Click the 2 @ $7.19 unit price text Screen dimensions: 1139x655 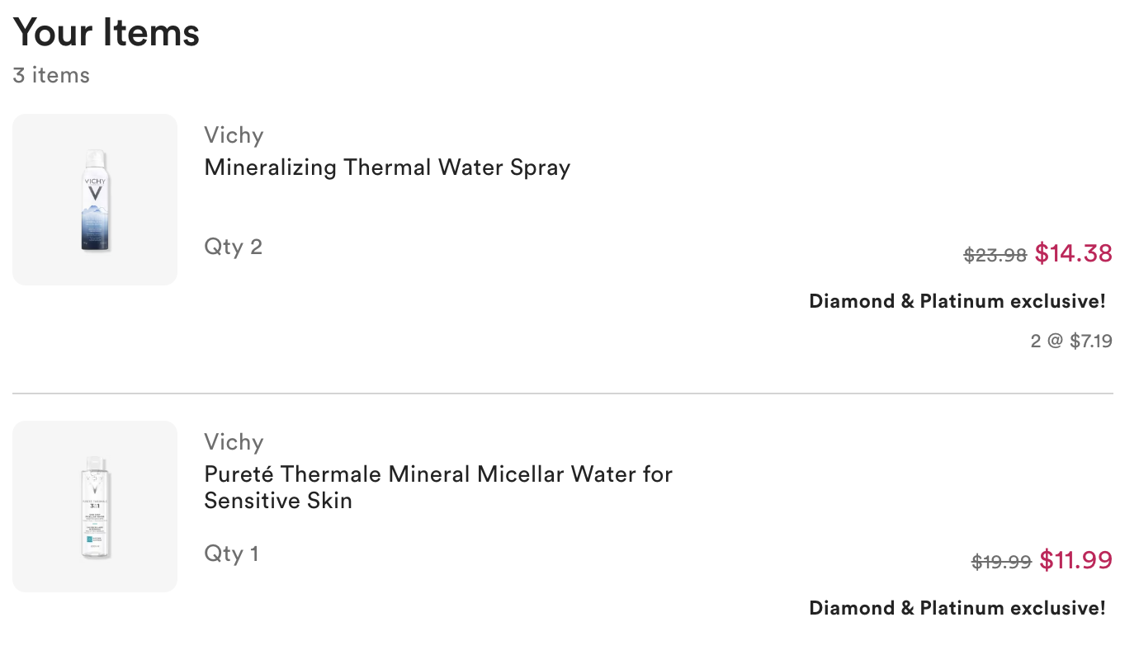click(1070, 341)
